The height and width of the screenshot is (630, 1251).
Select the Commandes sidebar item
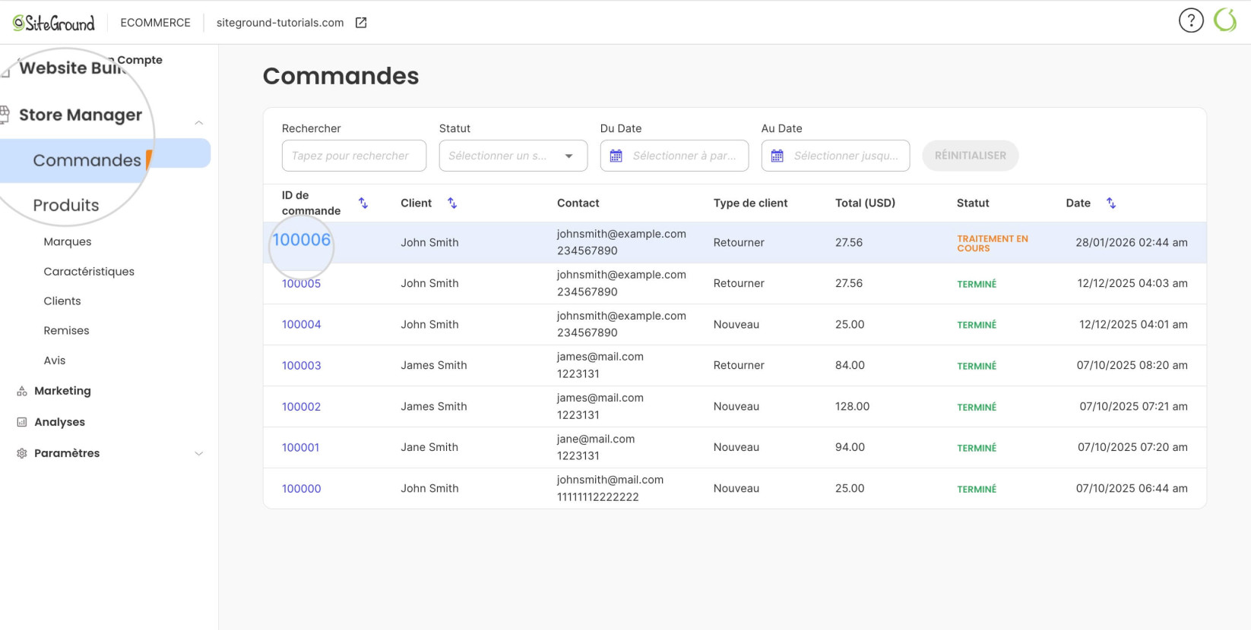point(105,160)
